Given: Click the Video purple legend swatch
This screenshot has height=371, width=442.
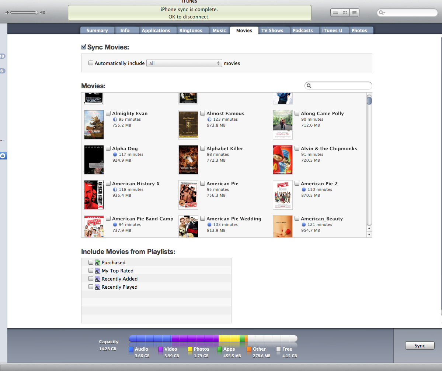Looking at the screenshot, I should pyautogui.click(x=161, y=349).
